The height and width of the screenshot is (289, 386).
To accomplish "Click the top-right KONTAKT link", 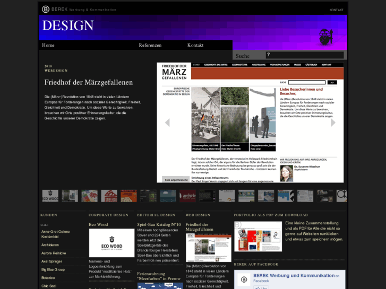I will (x=336, y=10).
